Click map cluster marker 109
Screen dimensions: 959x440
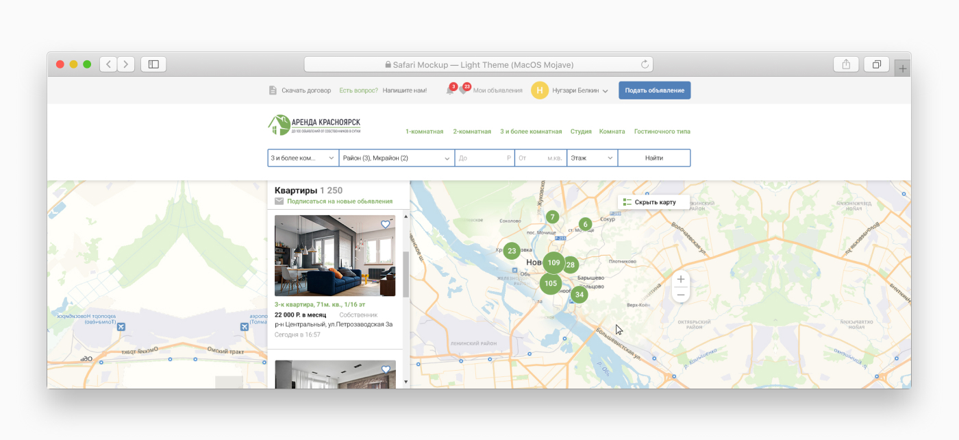point(554,262)
